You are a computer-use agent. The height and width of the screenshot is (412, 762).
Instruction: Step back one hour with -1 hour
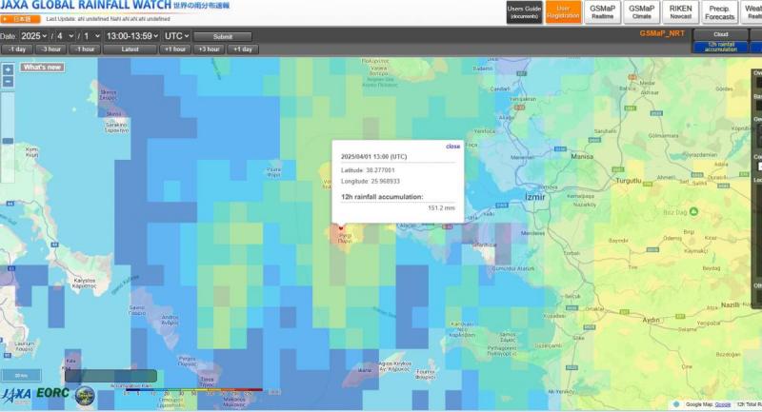coord(85,49)
